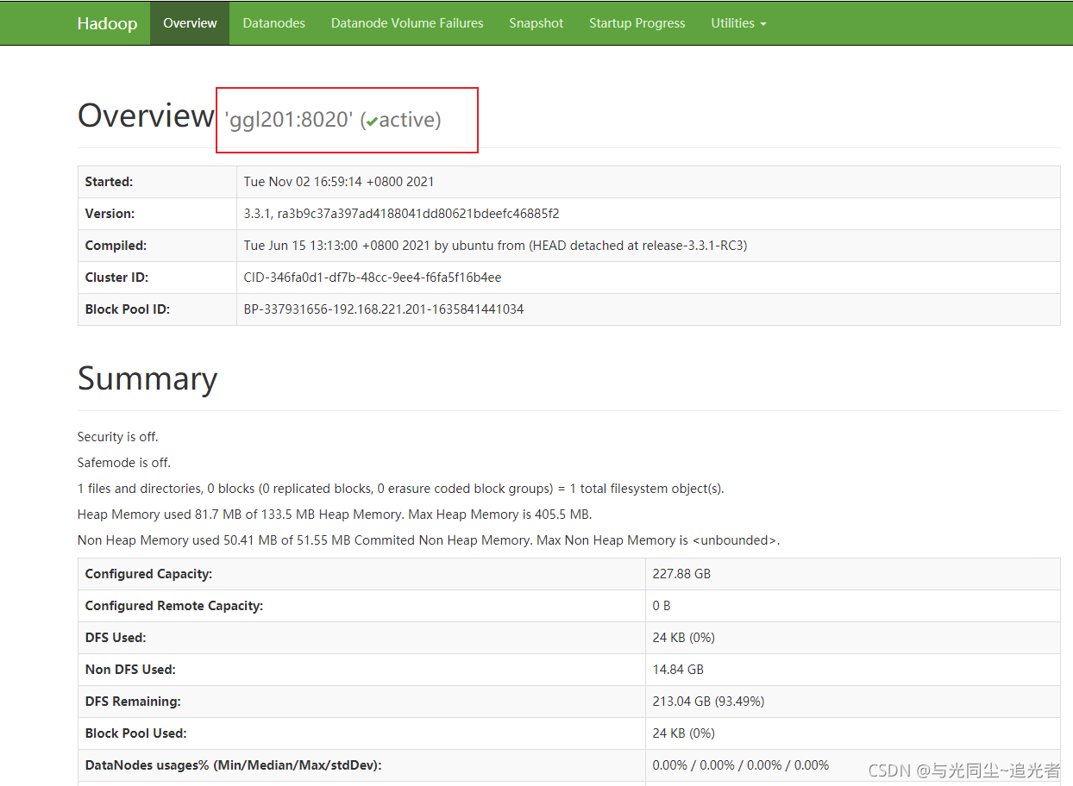
Task: Click 'Security is off.' text
Action: 118,437
